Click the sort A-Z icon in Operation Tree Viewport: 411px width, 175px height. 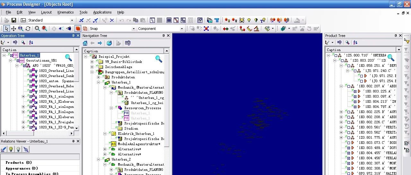(31, 42)
